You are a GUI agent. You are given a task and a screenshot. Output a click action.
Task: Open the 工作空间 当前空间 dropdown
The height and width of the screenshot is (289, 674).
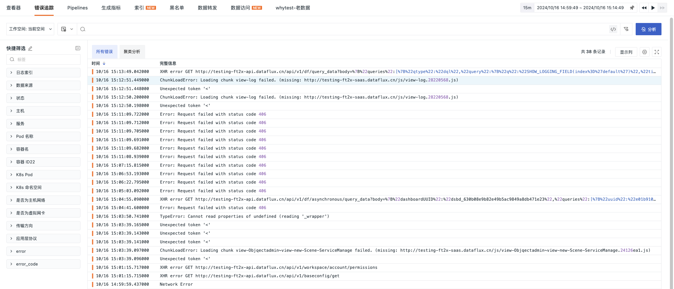click(x=30, y=29)
